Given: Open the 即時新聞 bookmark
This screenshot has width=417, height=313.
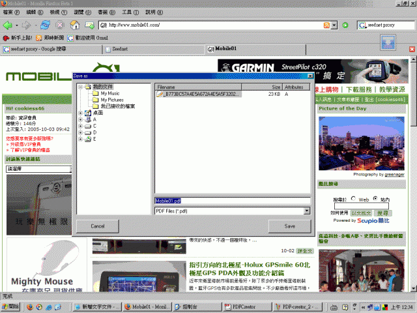Looking at the screenshot, I should pos(50,38).
